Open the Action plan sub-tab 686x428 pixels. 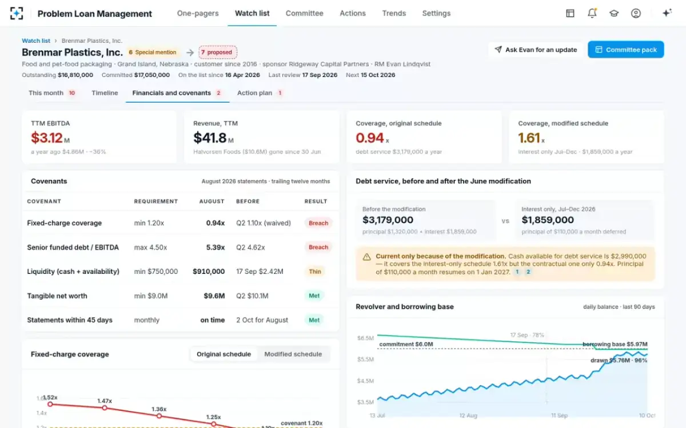[x=260, y=93]
